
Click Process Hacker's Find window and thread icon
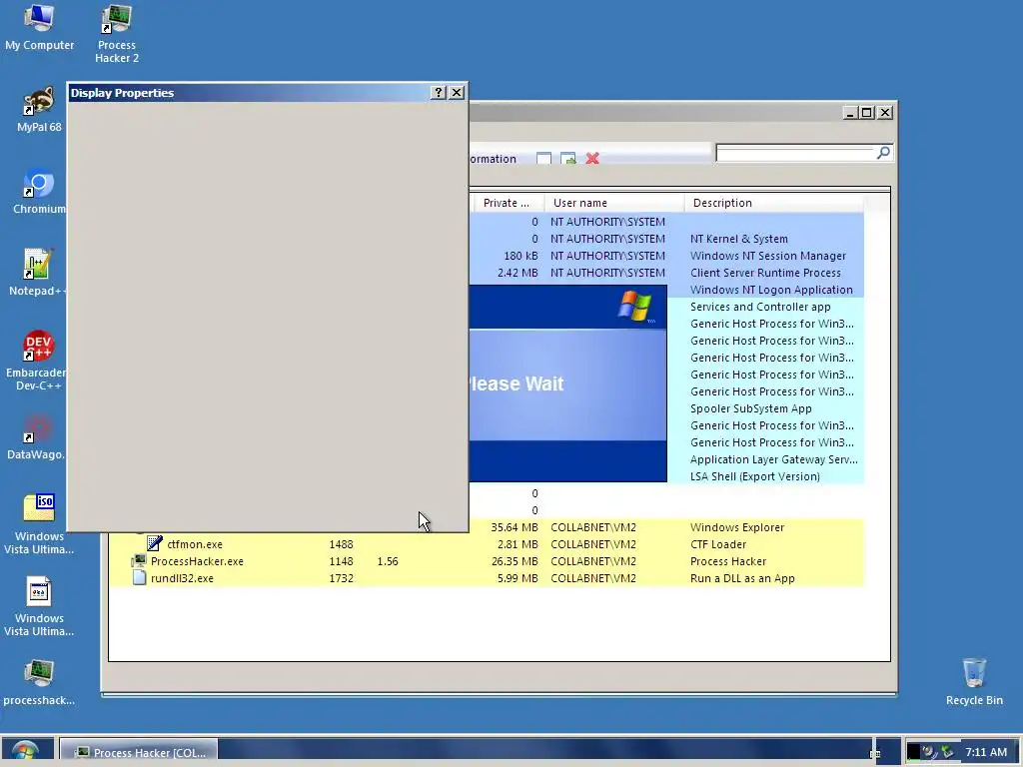(x=568, y=159)
